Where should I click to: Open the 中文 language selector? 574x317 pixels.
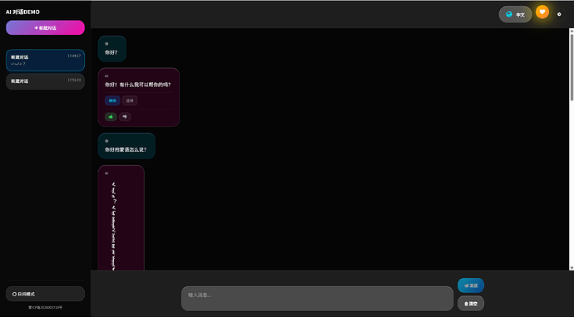coord(516,14)
